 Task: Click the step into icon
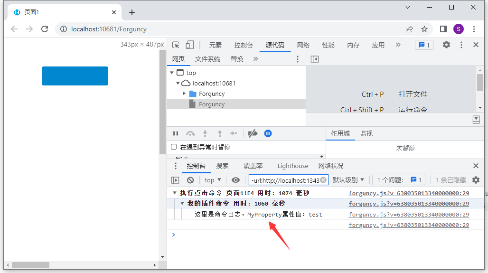click(x=205, y=133)
